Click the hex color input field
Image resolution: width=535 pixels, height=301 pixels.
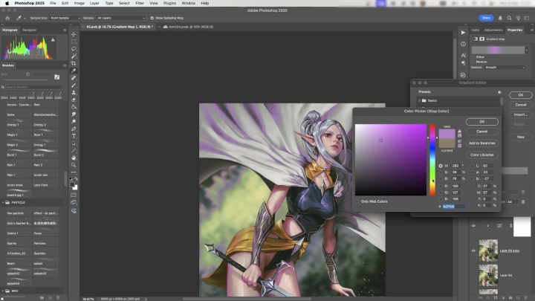tap(454, 206)
